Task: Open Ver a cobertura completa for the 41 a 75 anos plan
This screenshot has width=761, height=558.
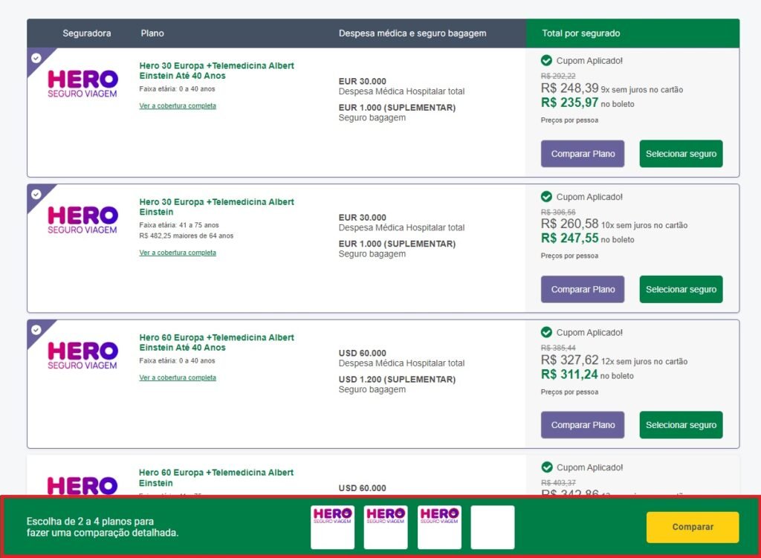Action: 178,253
